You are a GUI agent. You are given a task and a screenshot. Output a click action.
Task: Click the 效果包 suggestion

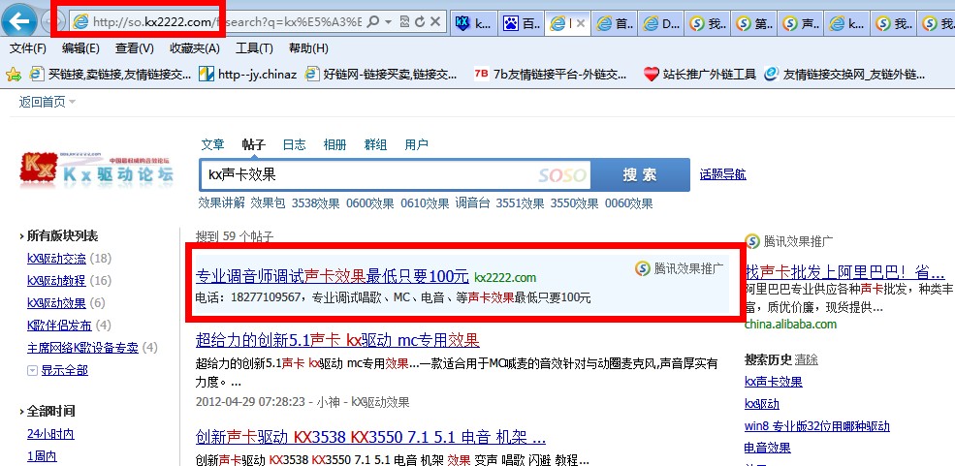pyautogui.click(x=268, y=203)
